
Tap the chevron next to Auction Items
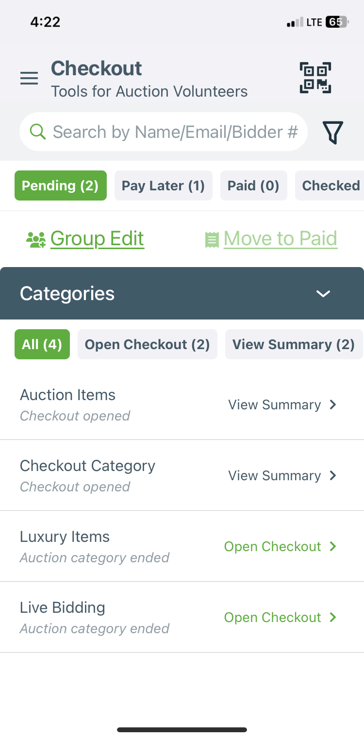(x=333, y=404)
